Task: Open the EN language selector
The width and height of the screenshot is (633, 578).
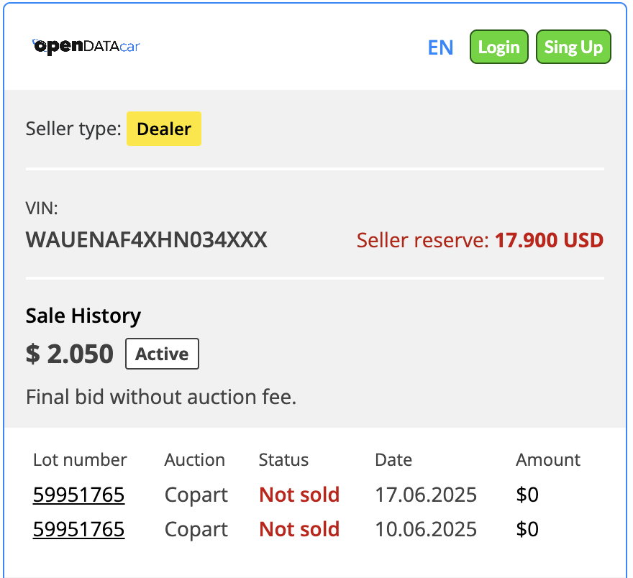Action: [440, 47]
